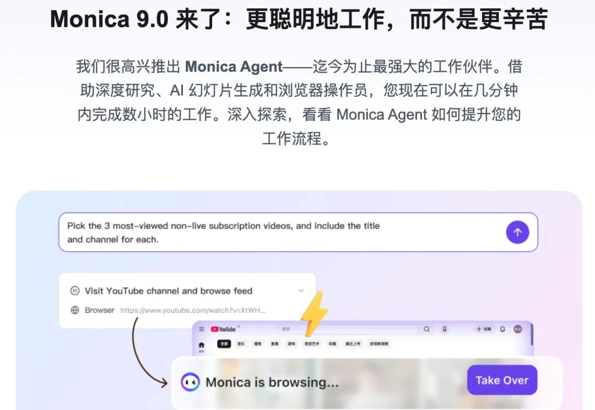
Task: Click the search magnifier icon
Action: [427, 329]
